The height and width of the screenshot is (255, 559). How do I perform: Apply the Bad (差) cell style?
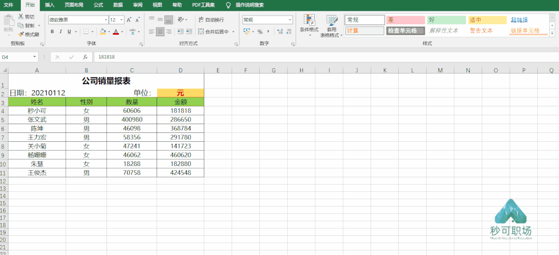point(406,20)
